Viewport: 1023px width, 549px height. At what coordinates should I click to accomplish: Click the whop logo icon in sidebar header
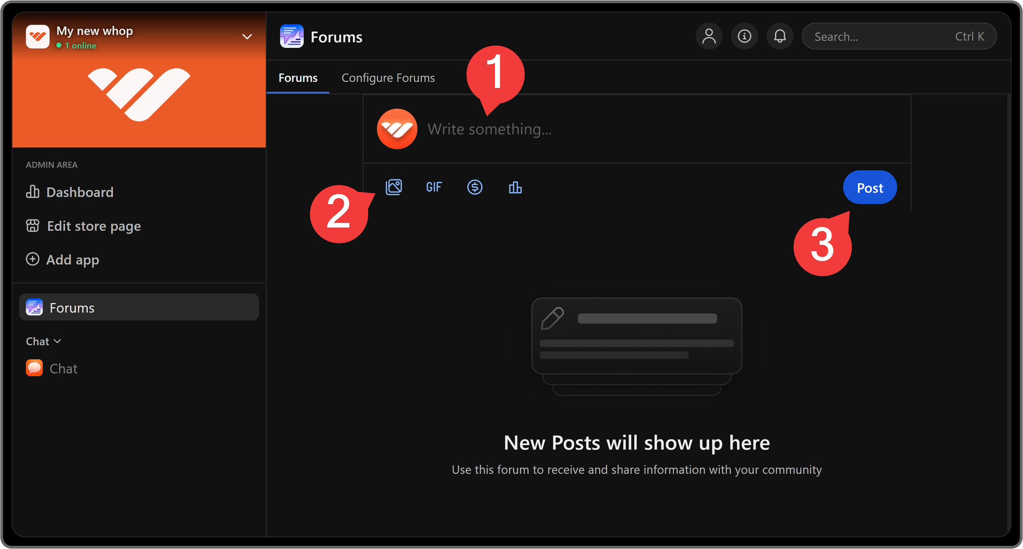(x=38, y=37)
